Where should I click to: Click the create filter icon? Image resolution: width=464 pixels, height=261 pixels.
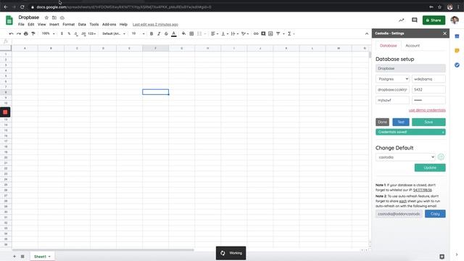[278, 34]
